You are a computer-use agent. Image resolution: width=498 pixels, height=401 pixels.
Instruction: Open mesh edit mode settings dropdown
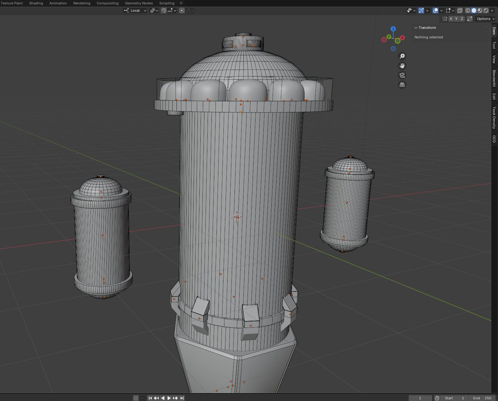tap(450, 10)
